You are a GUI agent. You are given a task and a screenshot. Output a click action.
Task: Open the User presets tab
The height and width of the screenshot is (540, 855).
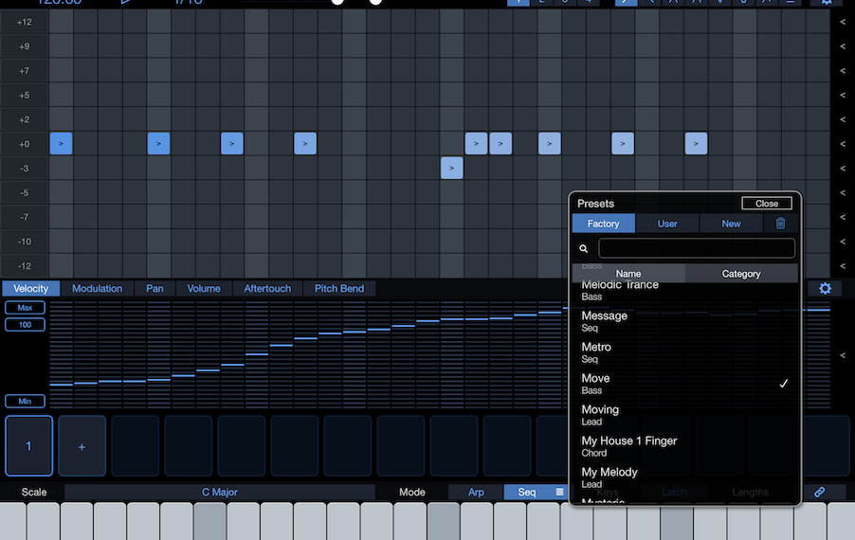667,224
